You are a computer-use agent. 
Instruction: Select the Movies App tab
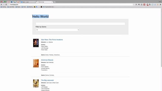click(45, 2)
